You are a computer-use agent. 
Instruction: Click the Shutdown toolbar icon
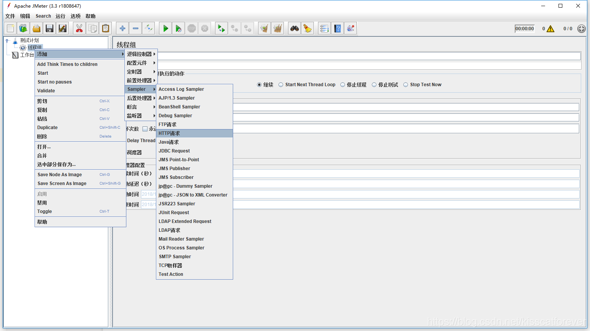[x=205, y=28]
